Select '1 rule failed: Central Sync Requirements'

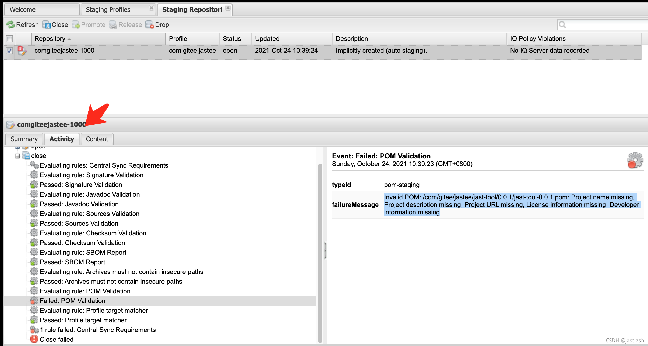97,330
